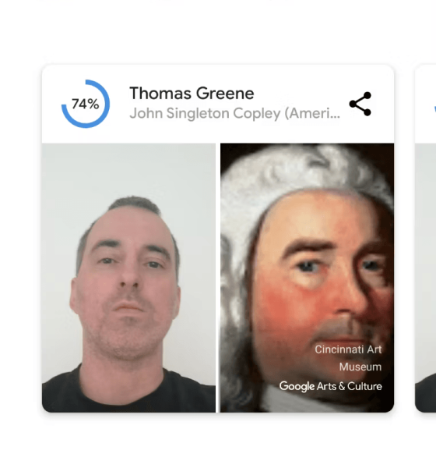Tap the divider between the selfie and the painting
The width and height of the screenshot is (436, 468).
pyautogui.click(x=218, y=278)
